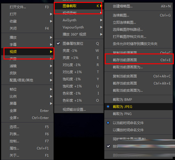
Task: Open 选项... F5 preferences
Action: [27, 127]
